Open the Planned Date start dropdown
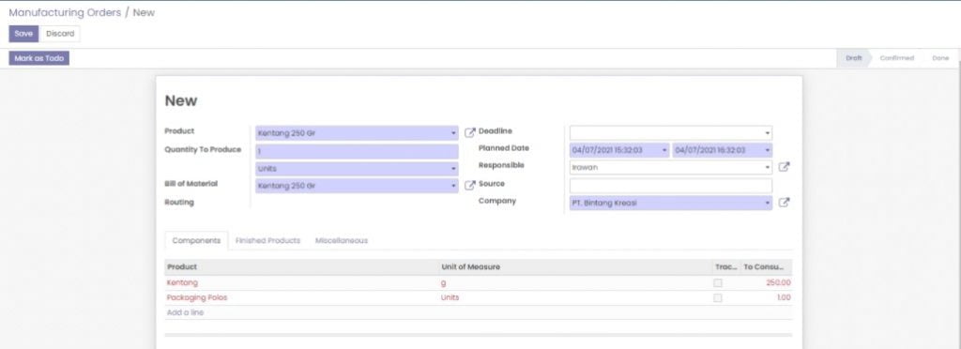 [665, 150]
